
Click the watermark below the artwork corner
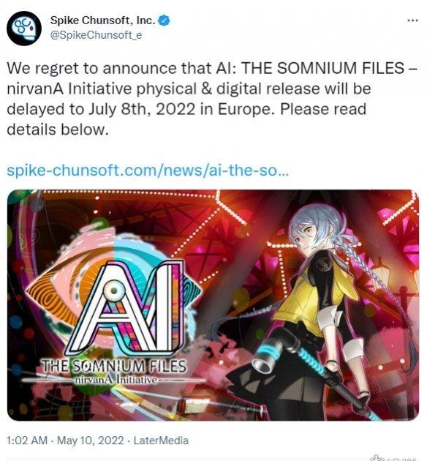[395, 457]
